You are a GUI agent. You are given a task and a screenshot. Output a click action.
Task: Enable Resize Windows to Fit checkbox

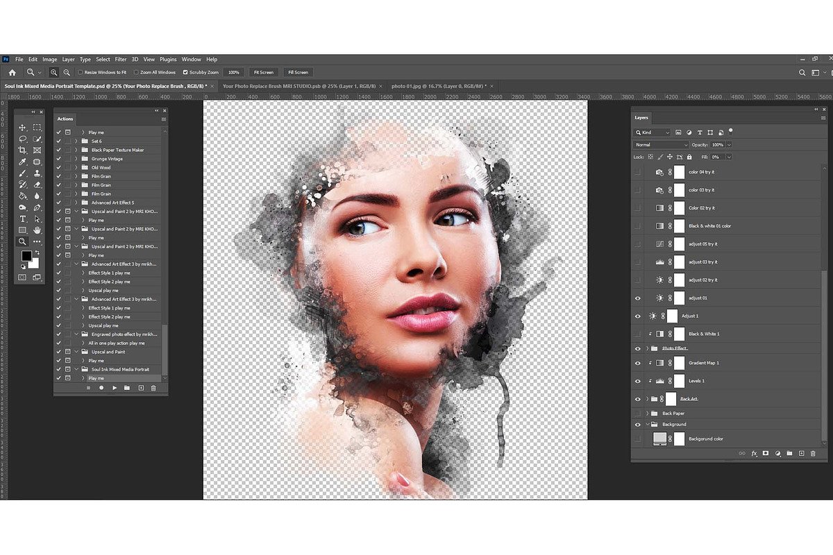[81, 72]
